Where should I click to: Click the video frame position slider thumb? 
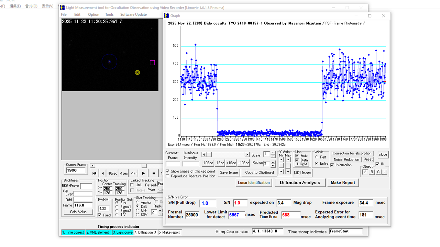[x=144, y=166]
